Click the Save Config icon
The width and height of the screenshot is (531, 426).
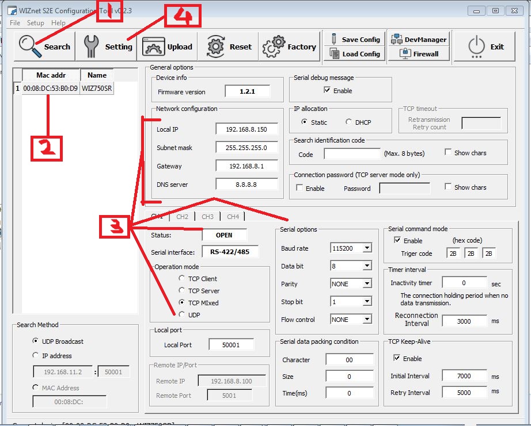click(334, 39)
